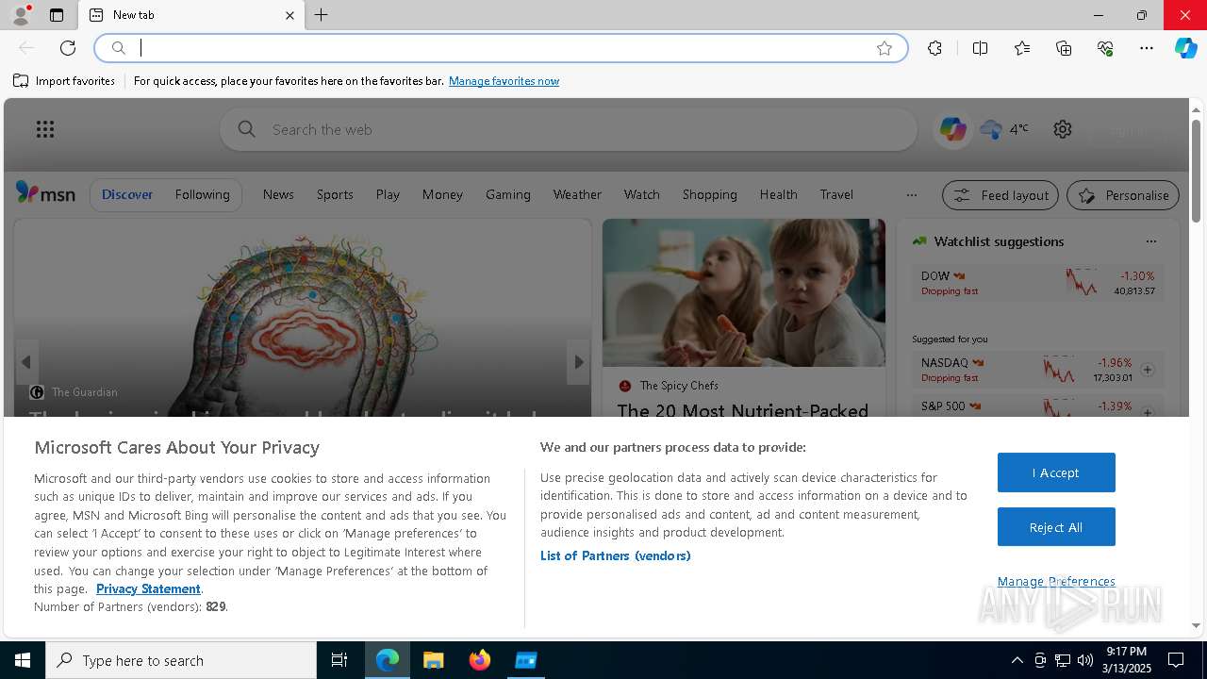Open the Gaming category

(x=508, y=194)
